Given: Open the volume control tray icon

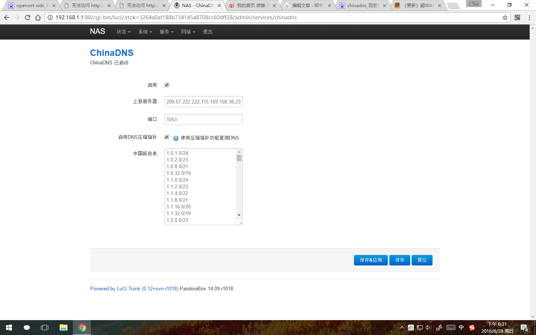Looking at the screenshot, I should 428,328.
